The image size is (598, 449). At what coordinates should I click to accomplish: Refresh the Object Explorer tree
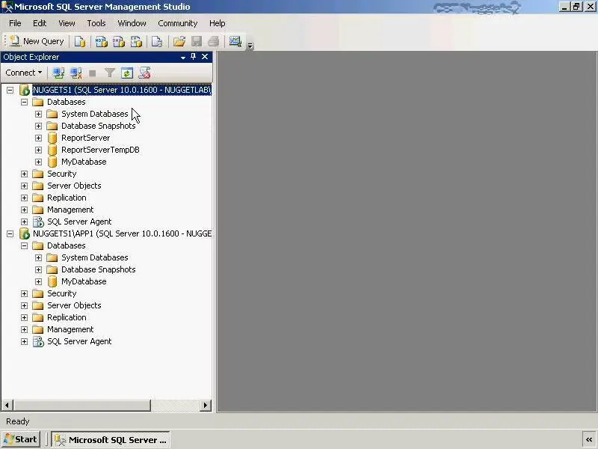[x=127, y=73]
